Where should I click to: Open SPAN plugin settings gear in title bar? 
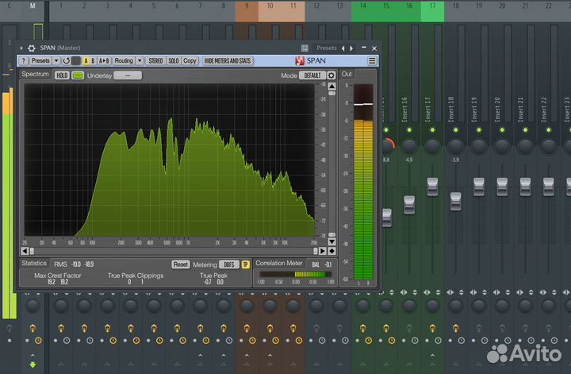(x=32, y=48)
